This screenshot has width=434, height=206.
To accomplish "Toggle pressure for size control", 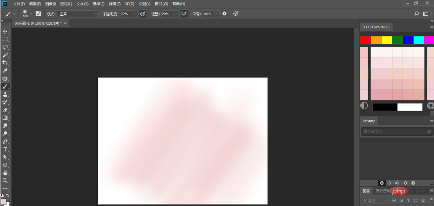I will tap(235, 13).
